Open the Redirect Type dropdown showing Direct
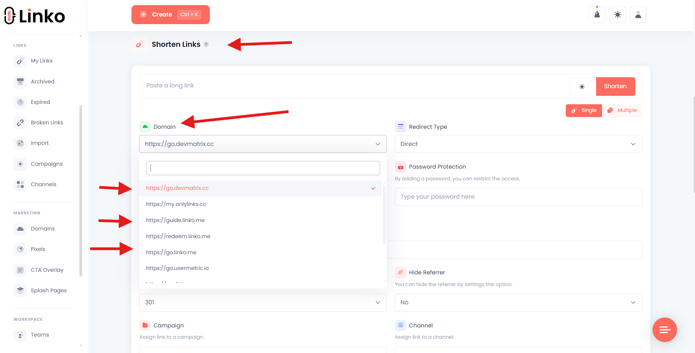The image size is (695, 353). 519,144
